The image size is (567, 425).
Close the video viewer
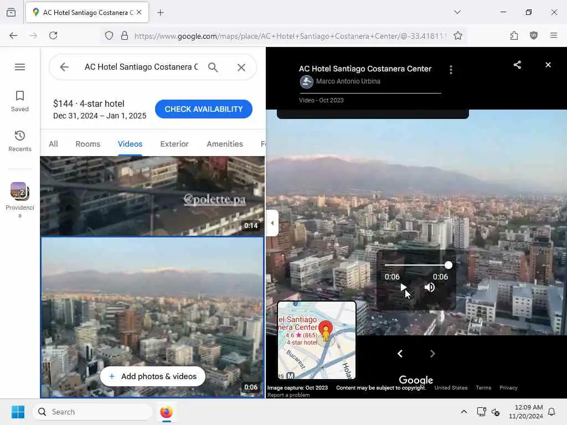(x=548, y=65)
